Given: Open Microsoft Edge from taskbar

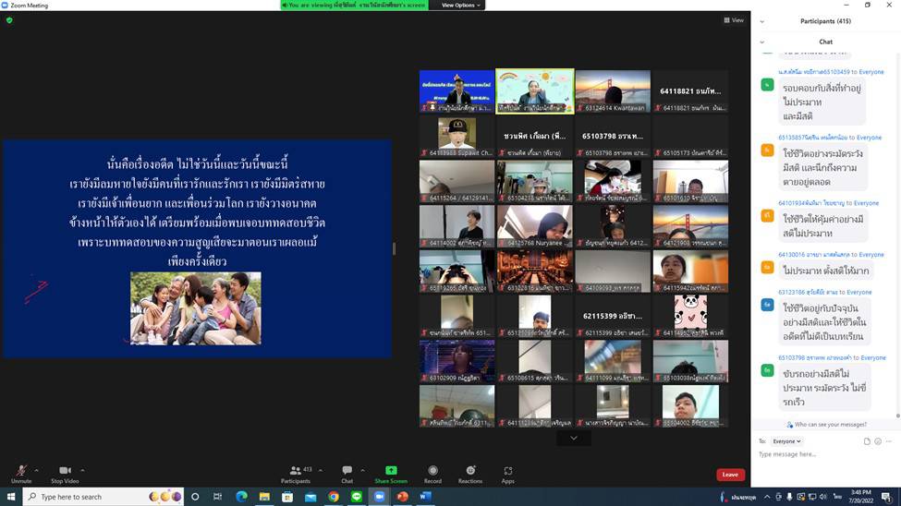Looking at the screenshot, I should (x=241, y=497).
